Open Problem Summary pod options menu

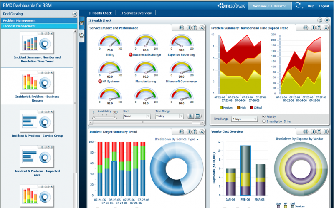tap(306, 27)
